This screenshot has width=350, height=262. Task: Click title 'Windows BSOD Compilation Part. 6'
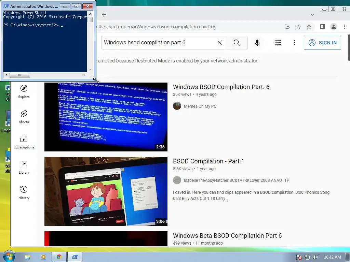tap(221, 87)
